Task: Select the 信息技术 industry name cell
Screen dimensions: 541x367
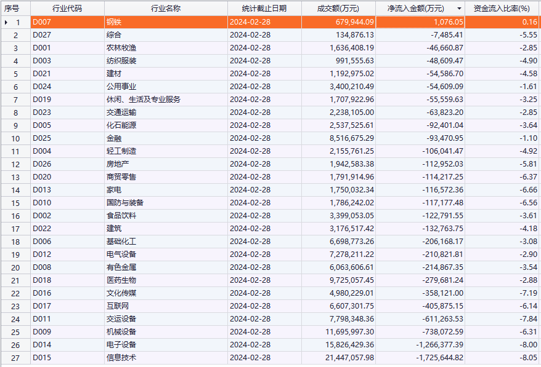Action: (x=165, y=358)
